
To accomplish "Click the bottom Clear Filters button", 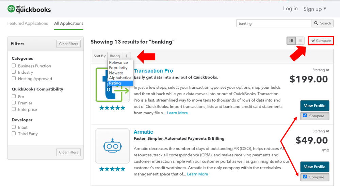I will pos(68,152).
